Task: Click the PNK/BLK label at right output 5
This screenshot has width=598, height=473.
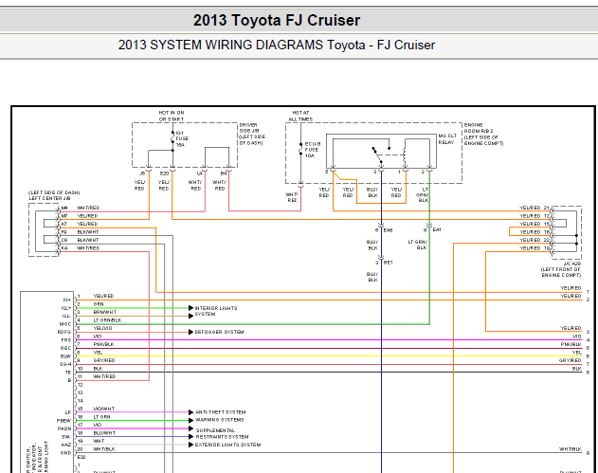Action: (571, 344)
